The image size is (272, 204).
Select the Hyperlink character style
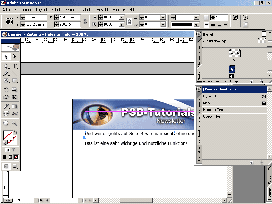pyautogui.click(x=234, y=96)
